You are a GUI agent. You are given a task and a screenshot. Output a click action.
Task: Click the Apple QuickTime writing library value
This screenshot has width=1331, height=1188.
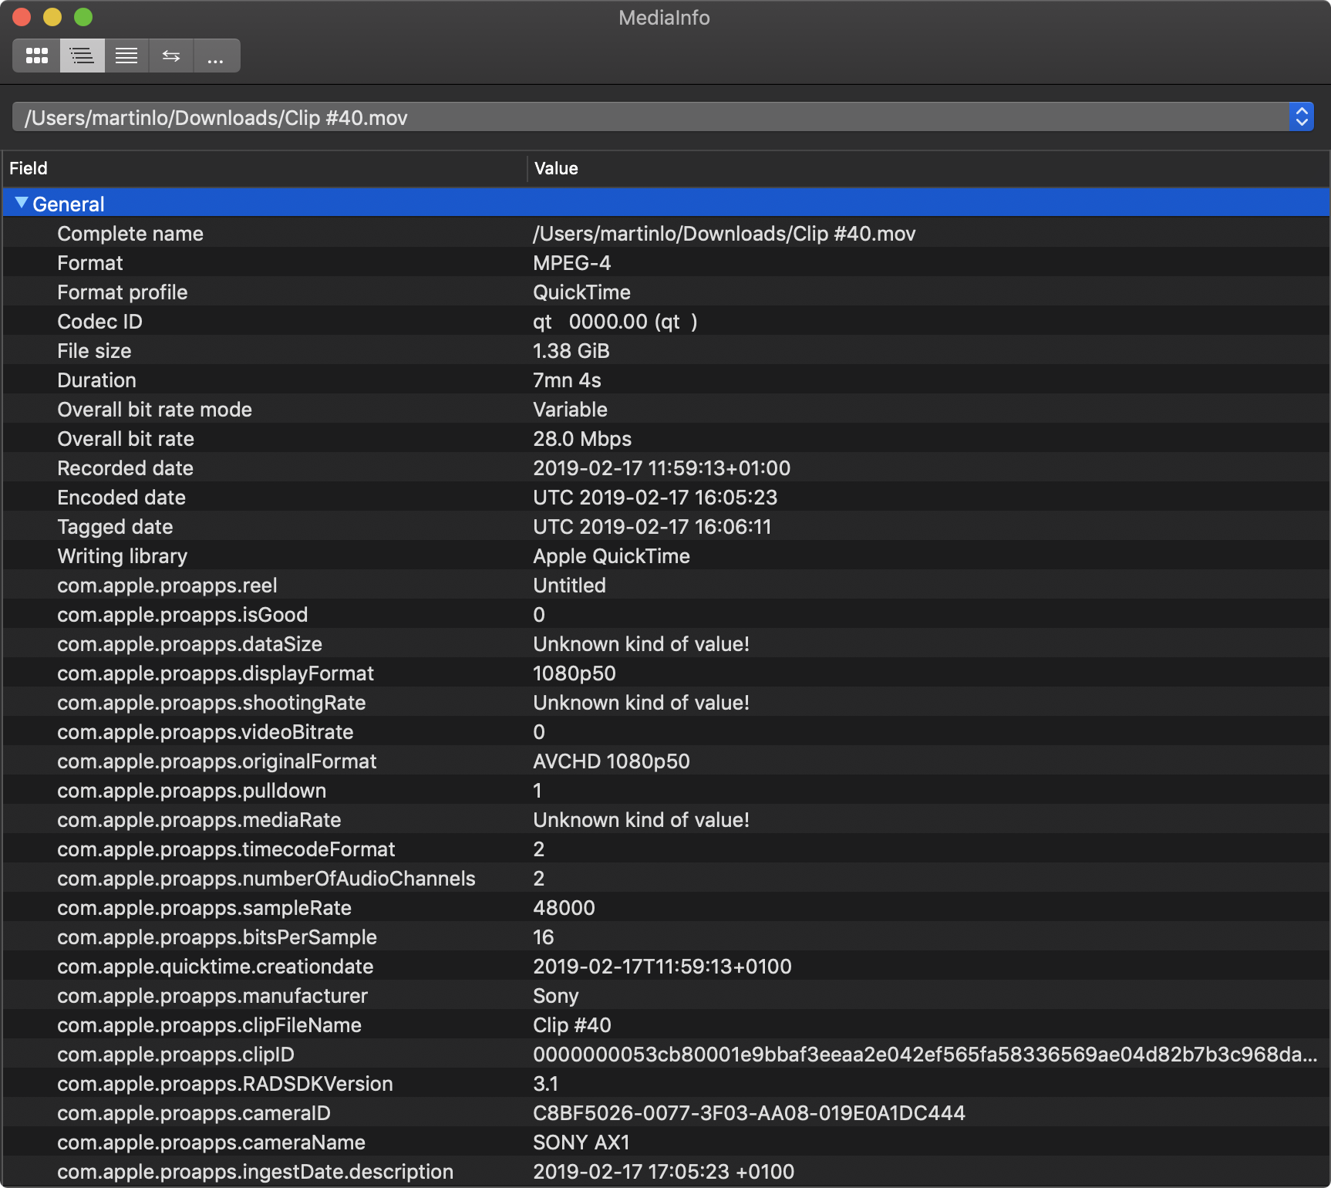click(x=612, y=556)
